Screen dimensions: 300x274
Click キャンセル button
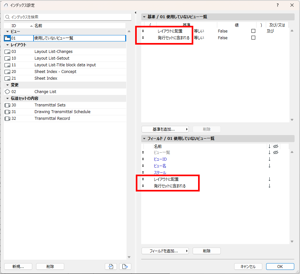(248, 266)
